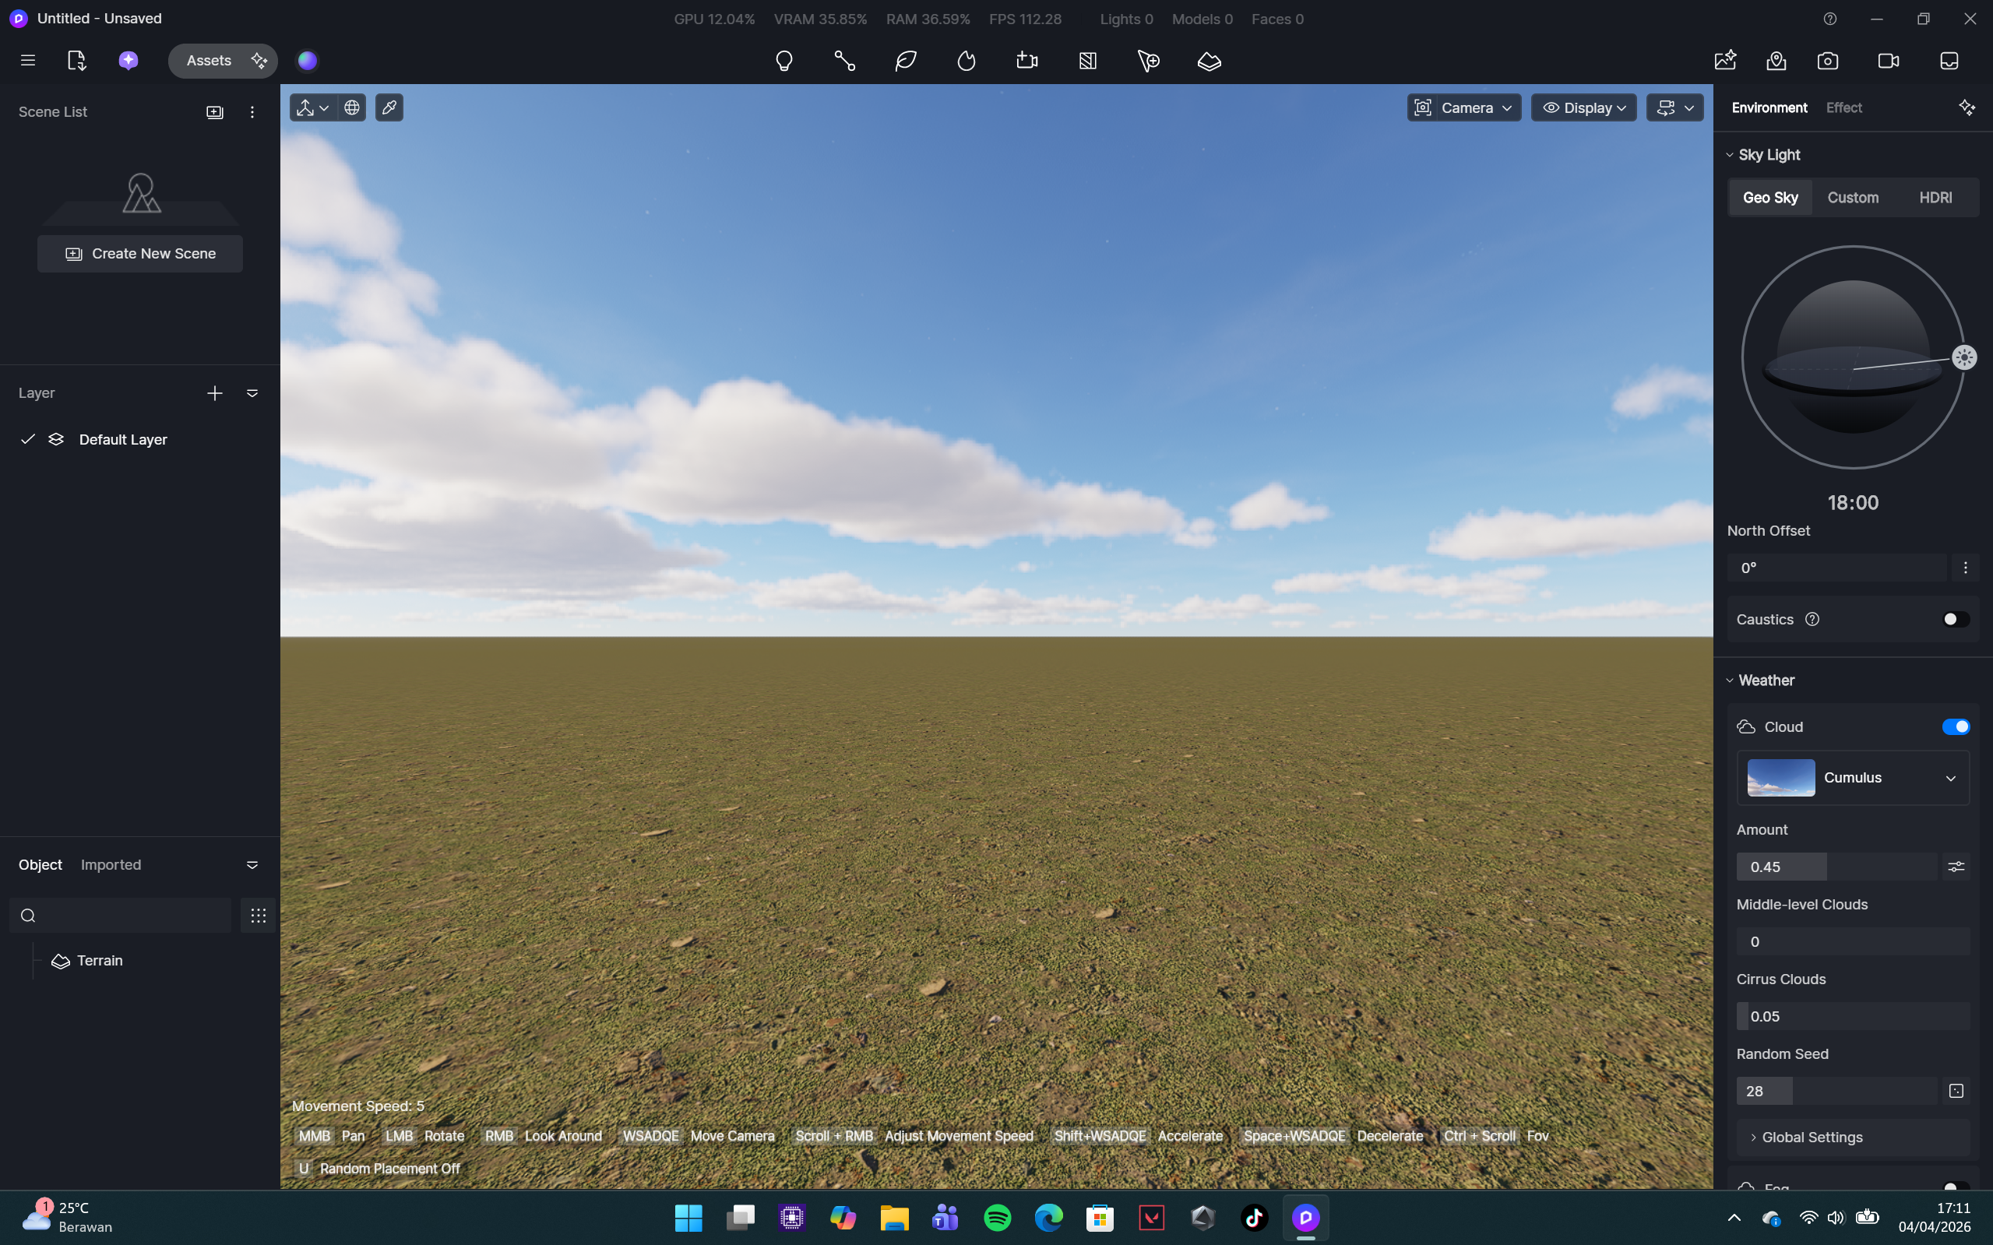Click the object search input field

pos(128,916)
